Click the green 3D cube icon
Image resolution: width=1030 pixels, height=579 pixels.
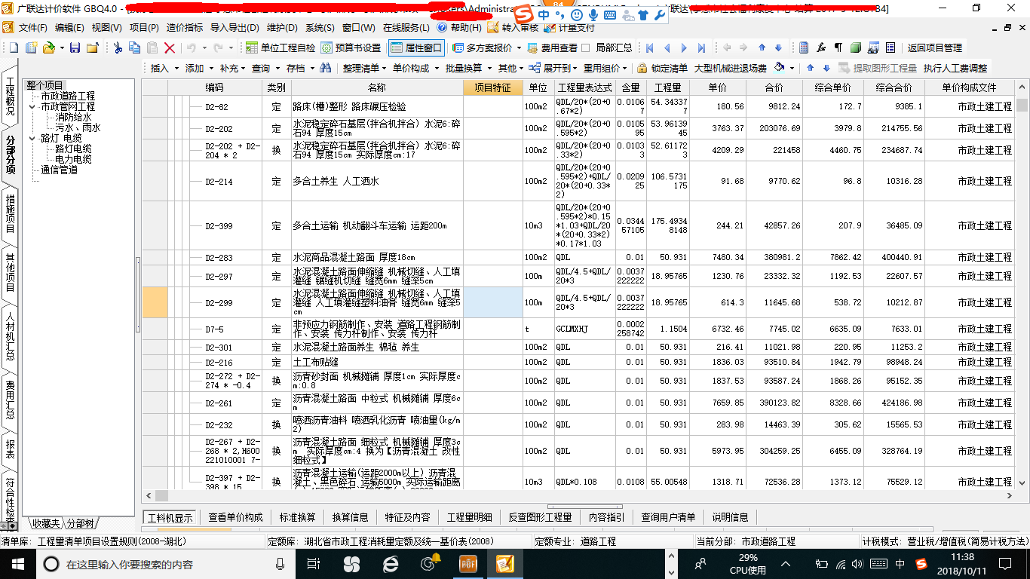click(x=856, y=47)
